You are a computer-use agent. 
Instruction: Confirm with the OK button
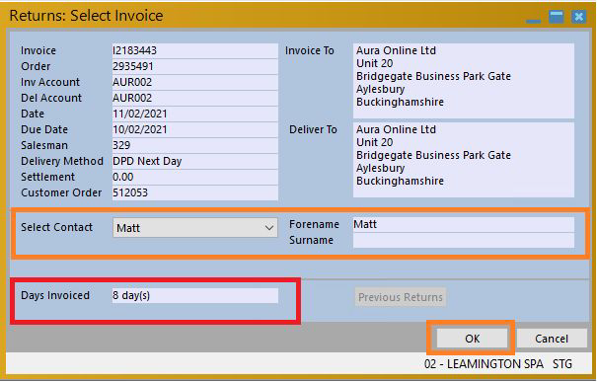(472, 339)
